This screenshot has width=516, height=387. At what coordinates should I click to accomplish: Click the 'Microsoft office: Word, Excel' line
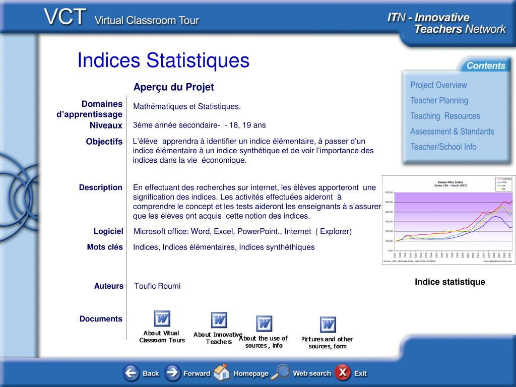(x=242, y=231)
